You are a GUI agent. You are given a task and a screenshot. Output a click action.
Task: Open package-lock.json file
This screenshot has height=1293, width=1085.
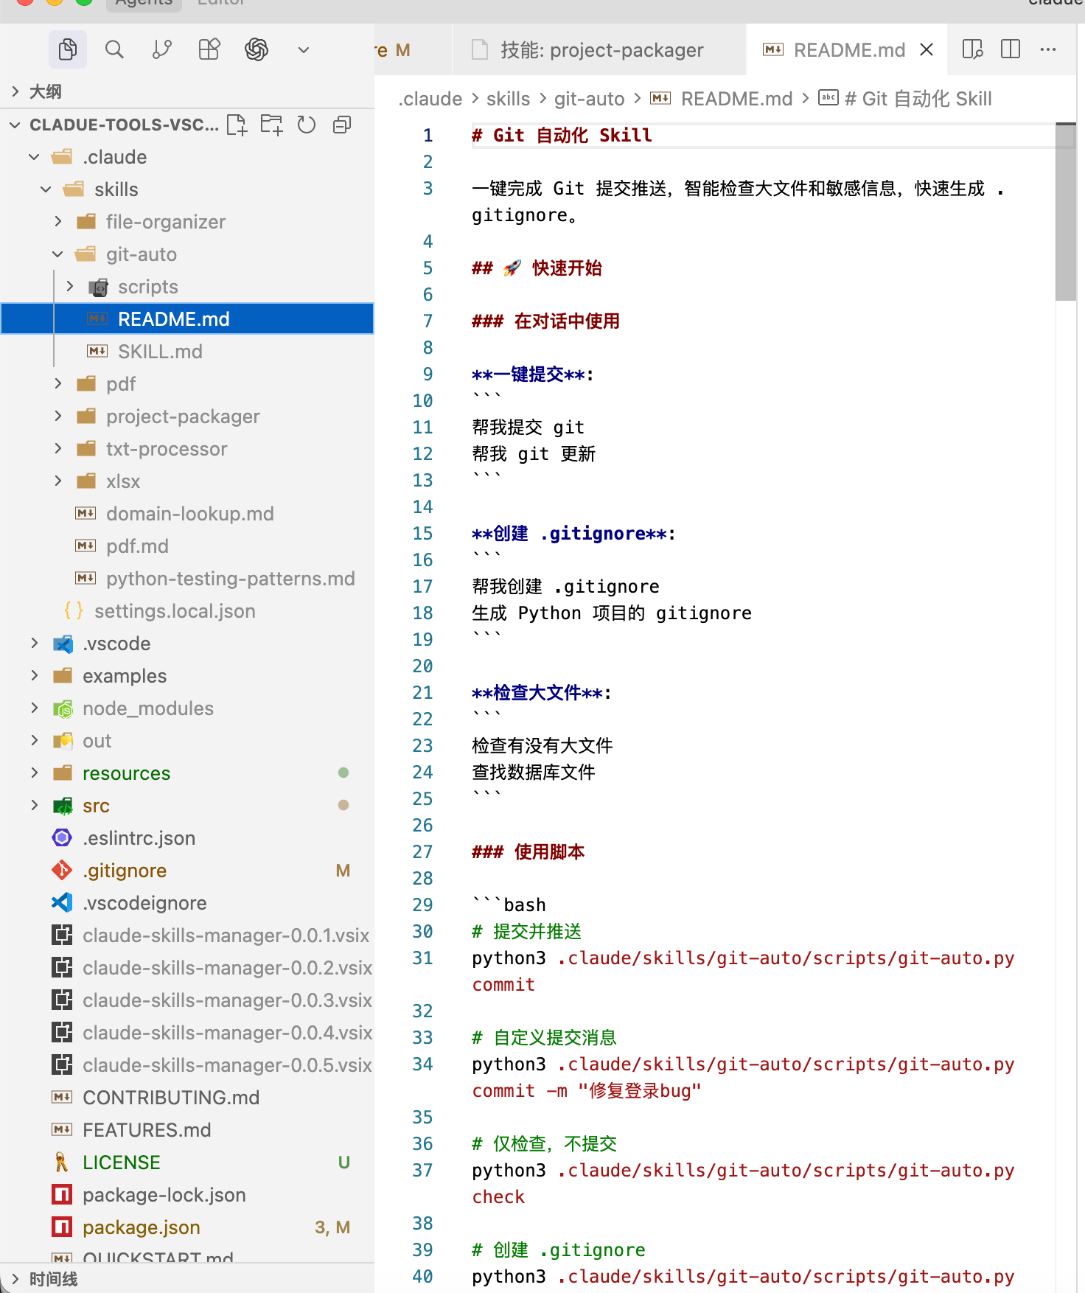coord(187,1195)
